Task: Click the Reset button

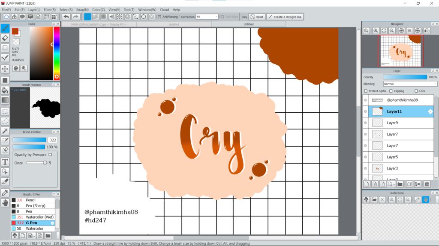Action: point(256,17)
